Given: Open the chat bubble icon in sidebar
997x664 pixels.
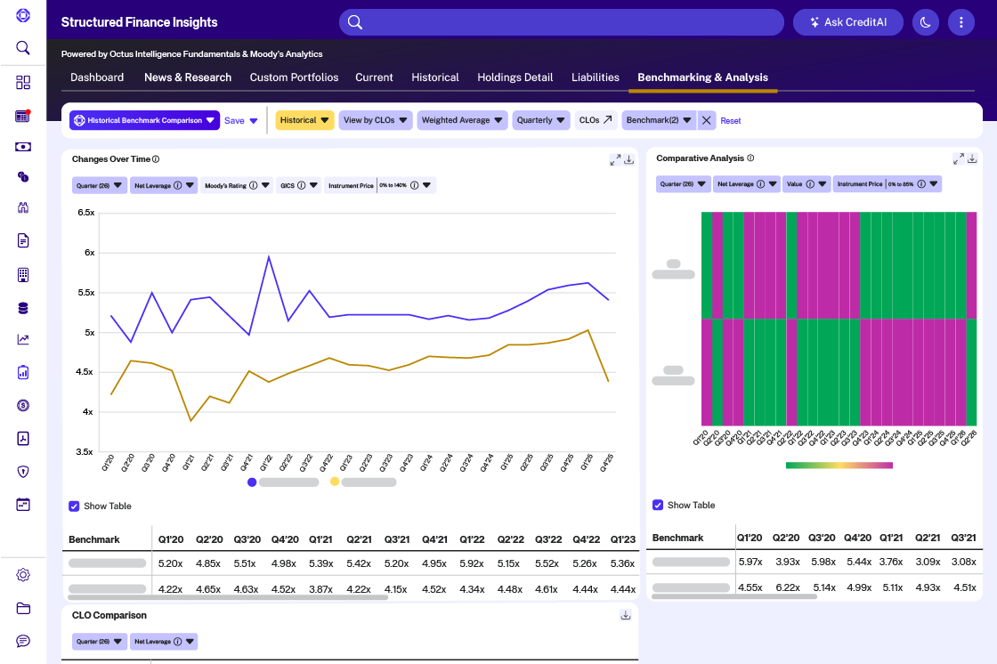Looking at the screenshot, I should pyautogui.click(x=23, y=641).
